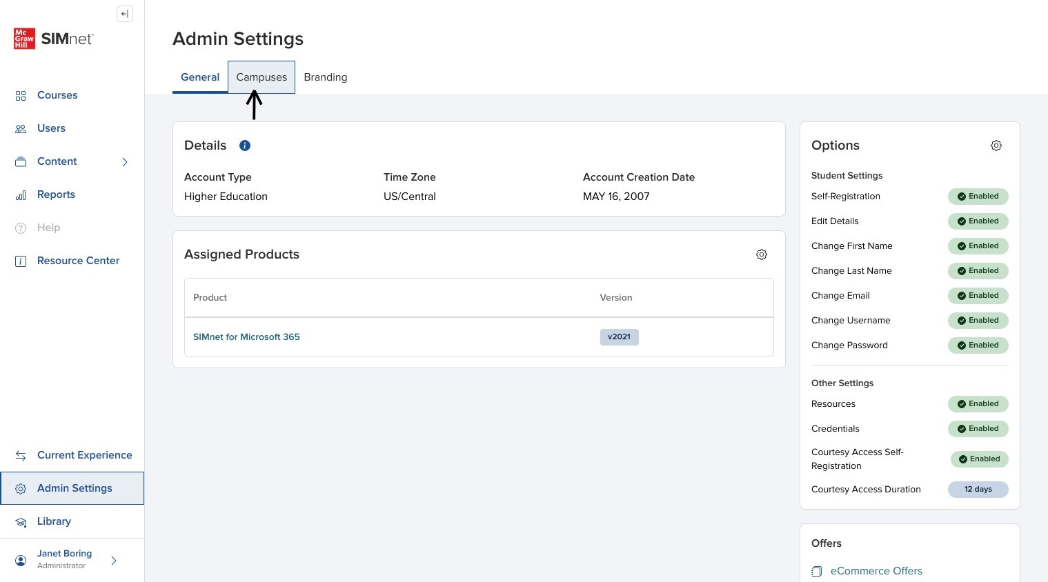The image size is (1048, 582).
Task: Click the Users people icon
Action: (x=21, y=129)
